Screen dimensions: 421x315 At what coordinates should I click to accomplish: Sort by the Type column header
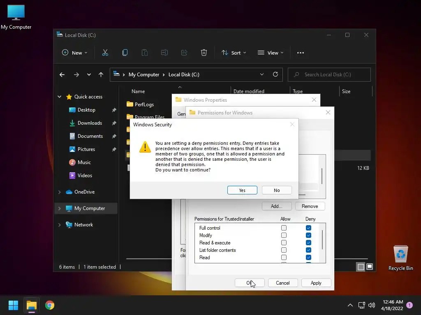point(298,91)
